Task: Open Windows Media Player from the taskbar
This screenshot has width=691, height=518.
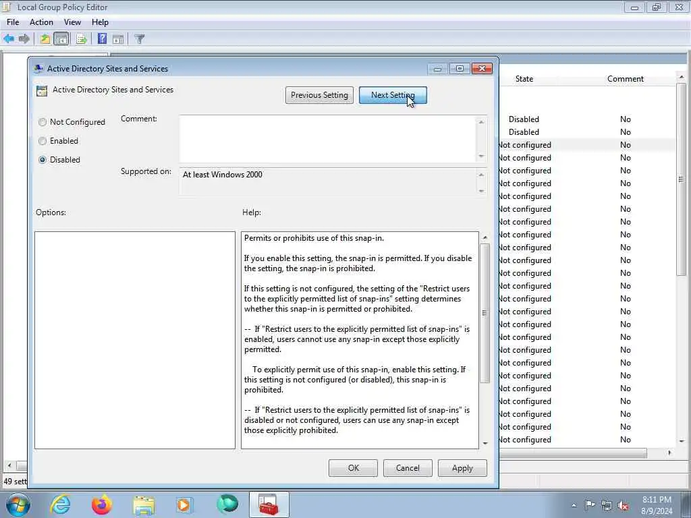Action: coord(184,505)
